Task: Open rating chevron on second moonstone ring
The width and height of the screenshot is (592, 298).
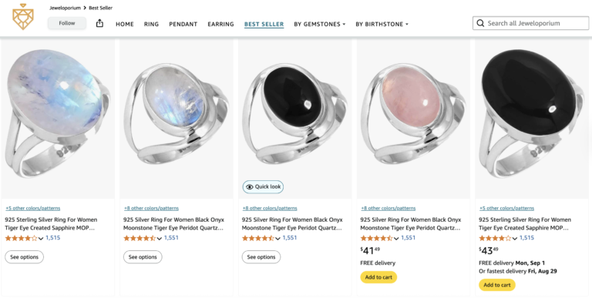Action: (160, 239)
